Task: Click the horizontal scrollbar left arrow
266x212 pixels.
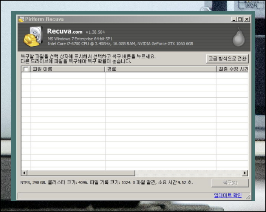Action: [x=24, y=173]
